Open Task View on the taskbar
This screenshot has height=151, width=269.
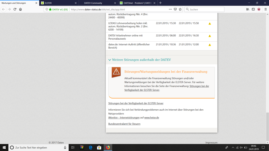(73, 148)
